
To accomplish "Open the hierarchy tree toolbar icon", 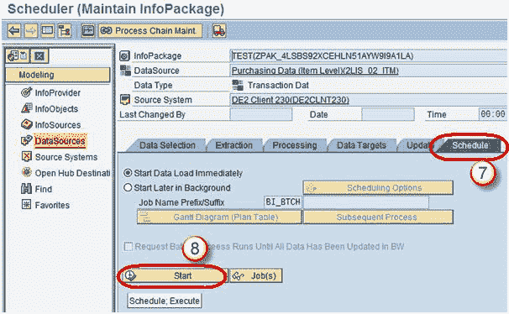I will (x=65, y=31).
